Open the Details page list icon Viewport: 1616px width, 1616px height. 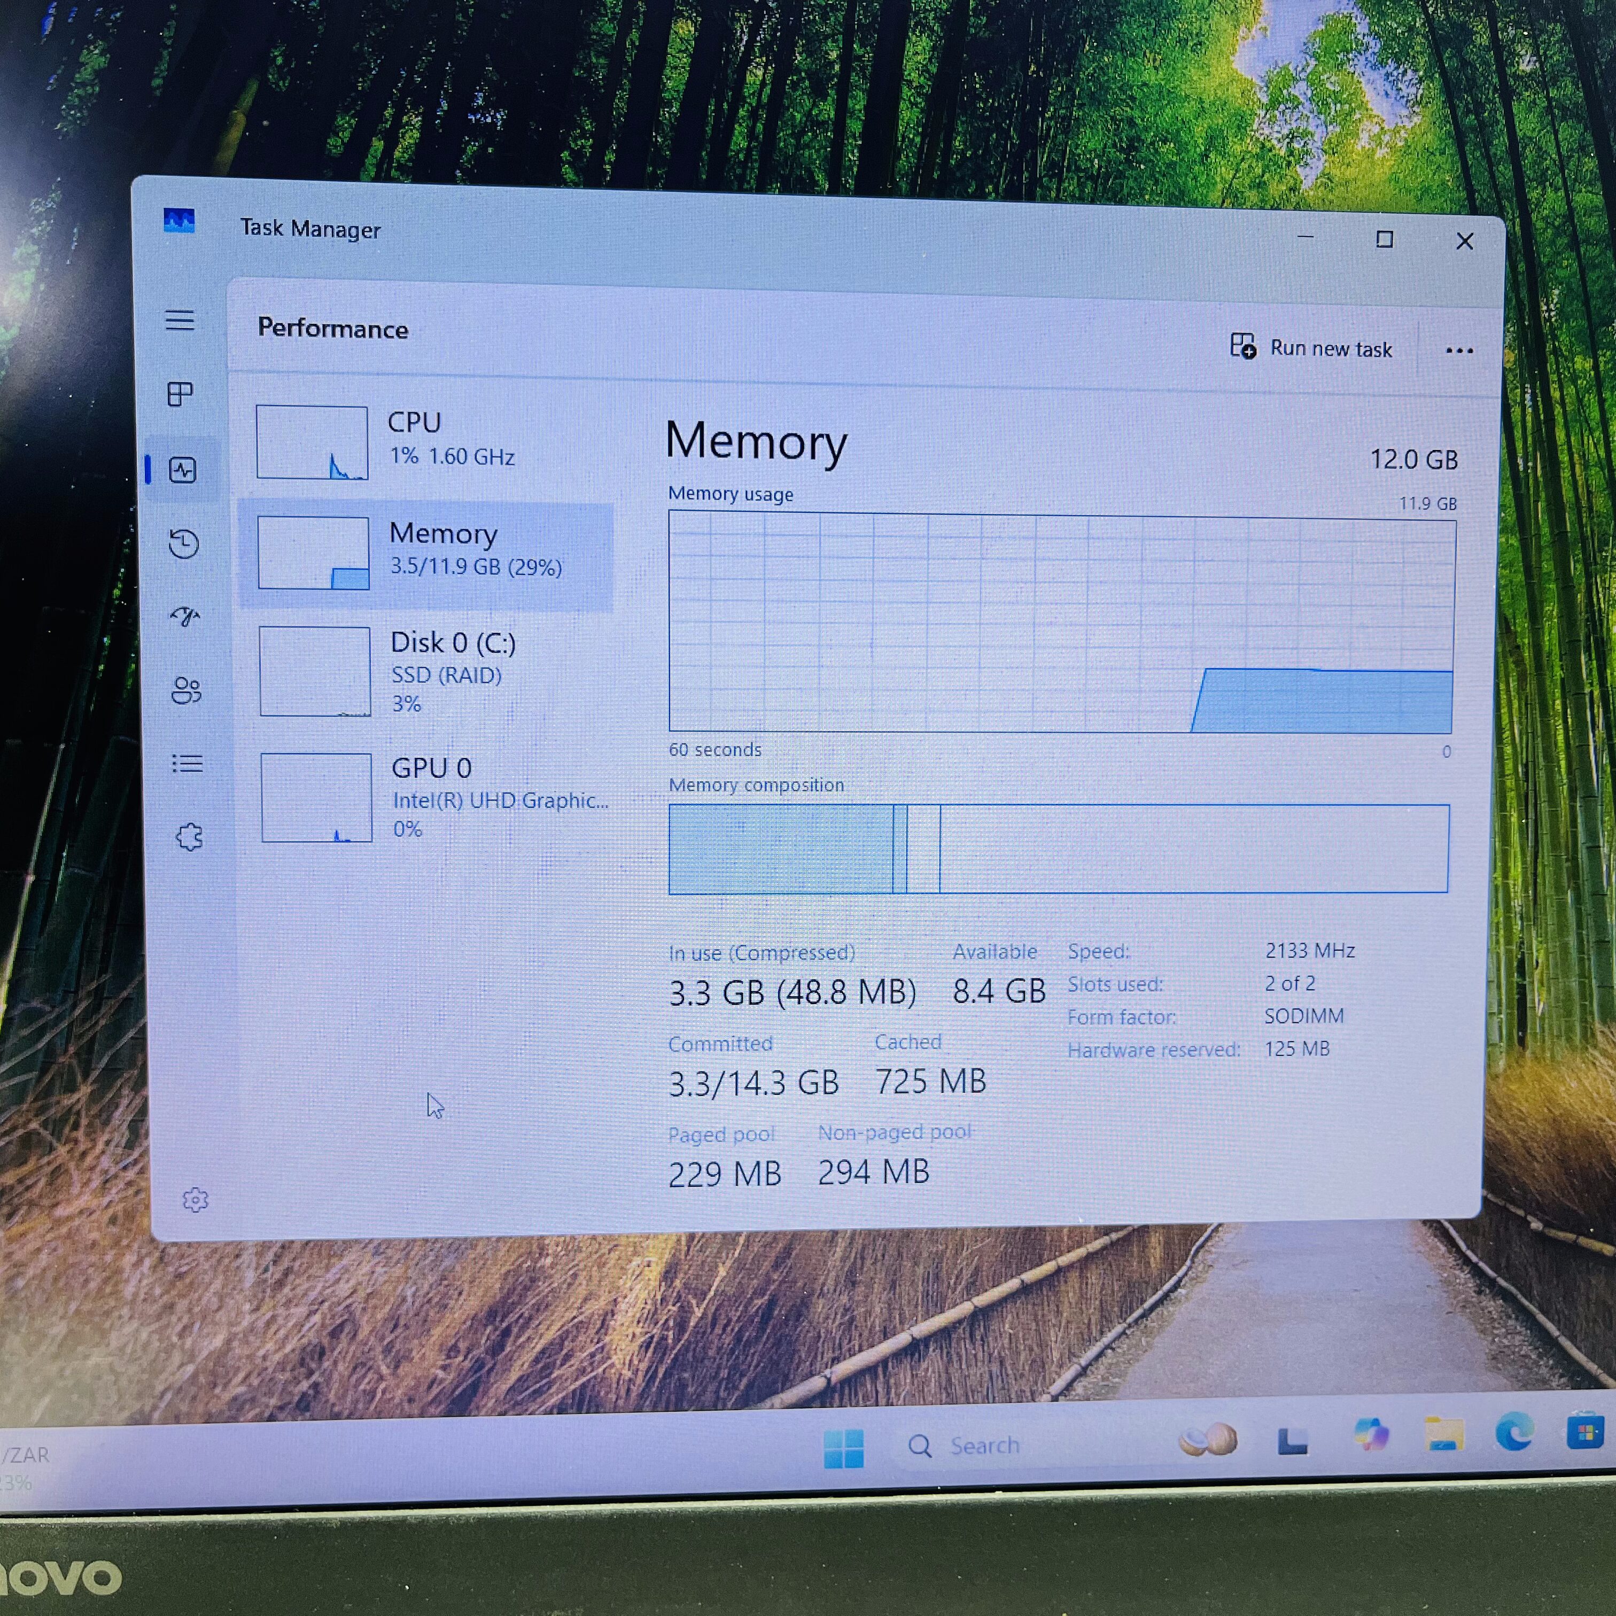click(188, 764)
